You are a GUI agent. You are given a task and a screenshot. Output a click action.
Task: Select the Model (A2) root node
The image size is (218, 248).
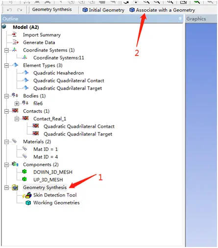coord(26,27)
